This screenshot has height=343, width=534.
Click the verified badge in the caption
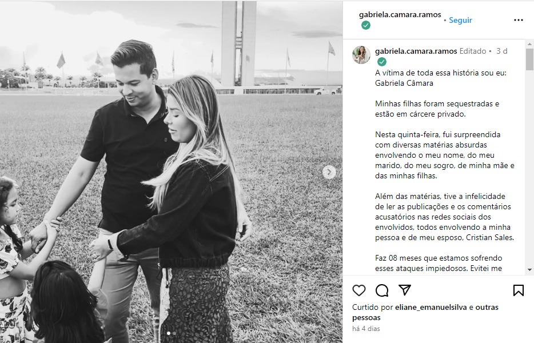point(381,62)
